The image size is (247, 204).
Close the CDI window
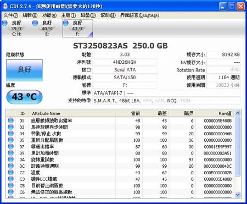(240, 7)
